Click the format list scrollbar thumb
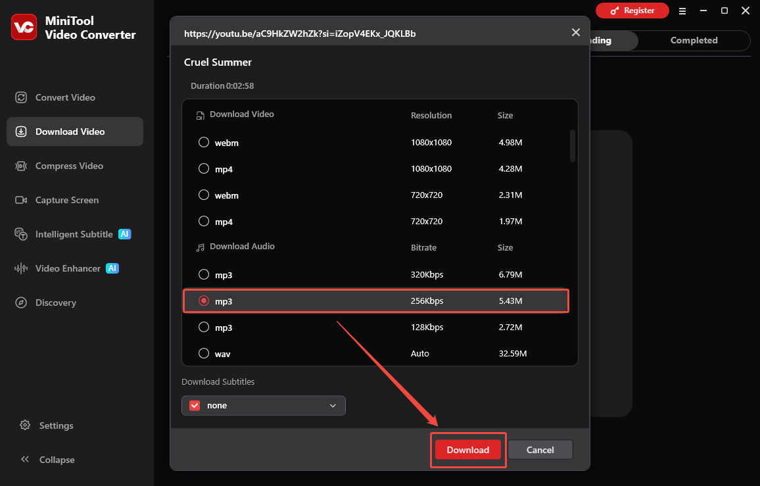The height and width of the screenshot is (486, 760). (573, 145)
